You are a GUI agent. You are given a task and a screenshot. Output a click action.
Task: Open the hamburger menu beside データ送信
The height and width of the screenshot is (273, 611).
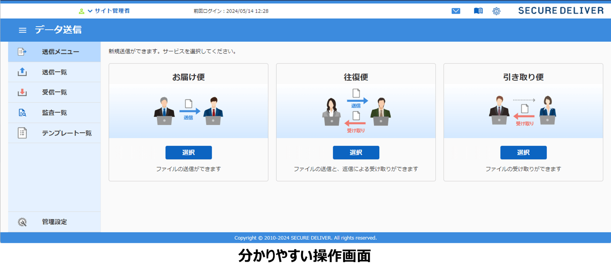[x=23, y=30]
